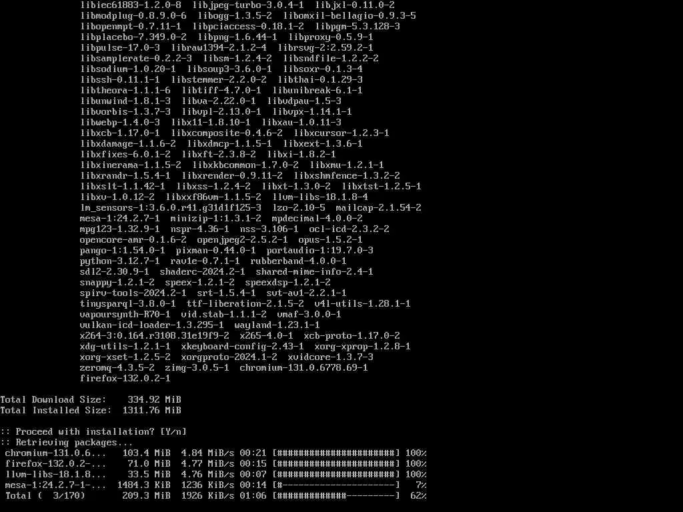
Task: Click the llvm-libs download progress bar
Action: point(336,475)
